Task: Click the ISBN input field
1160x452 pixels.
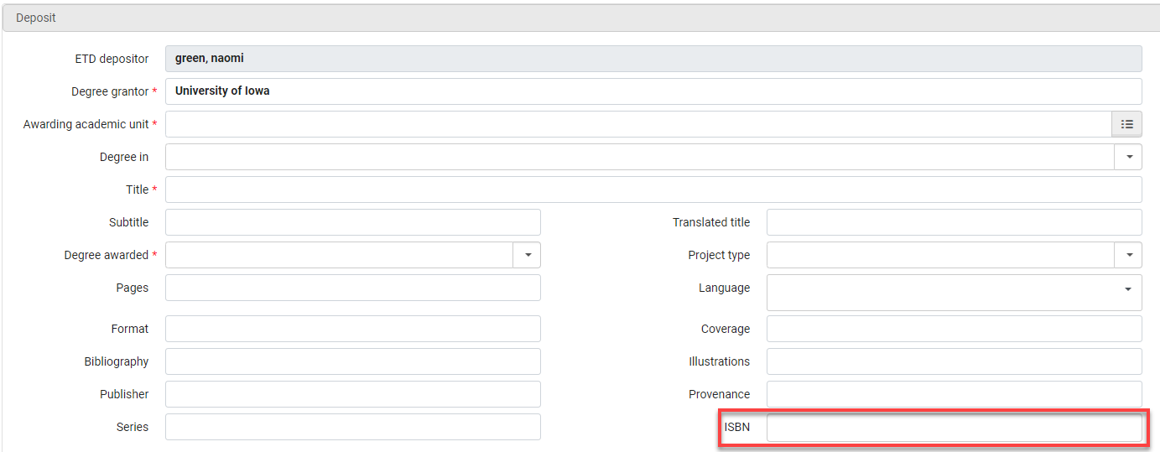Action: pos(953,428)
